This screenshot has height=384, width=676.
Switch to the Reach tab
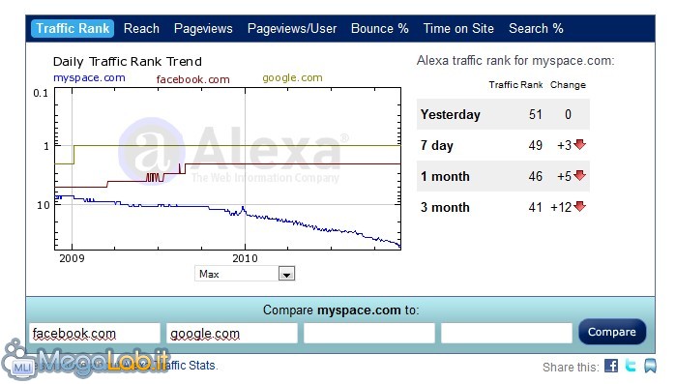pos(141,28)
